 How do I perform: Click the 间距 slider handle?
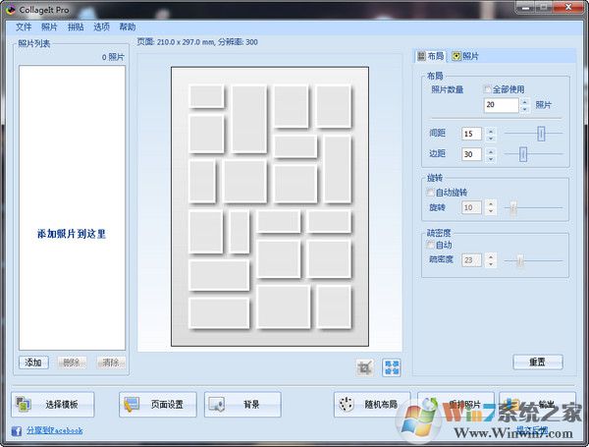[541, 134]
